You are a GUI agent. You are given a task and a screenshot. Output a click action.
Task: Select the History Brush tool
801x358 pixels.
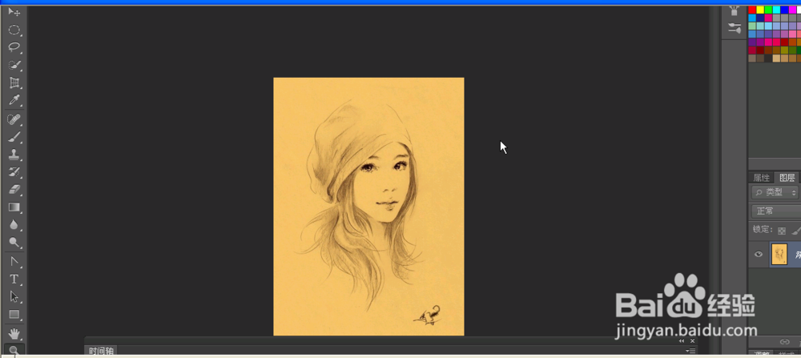[14, 172]
